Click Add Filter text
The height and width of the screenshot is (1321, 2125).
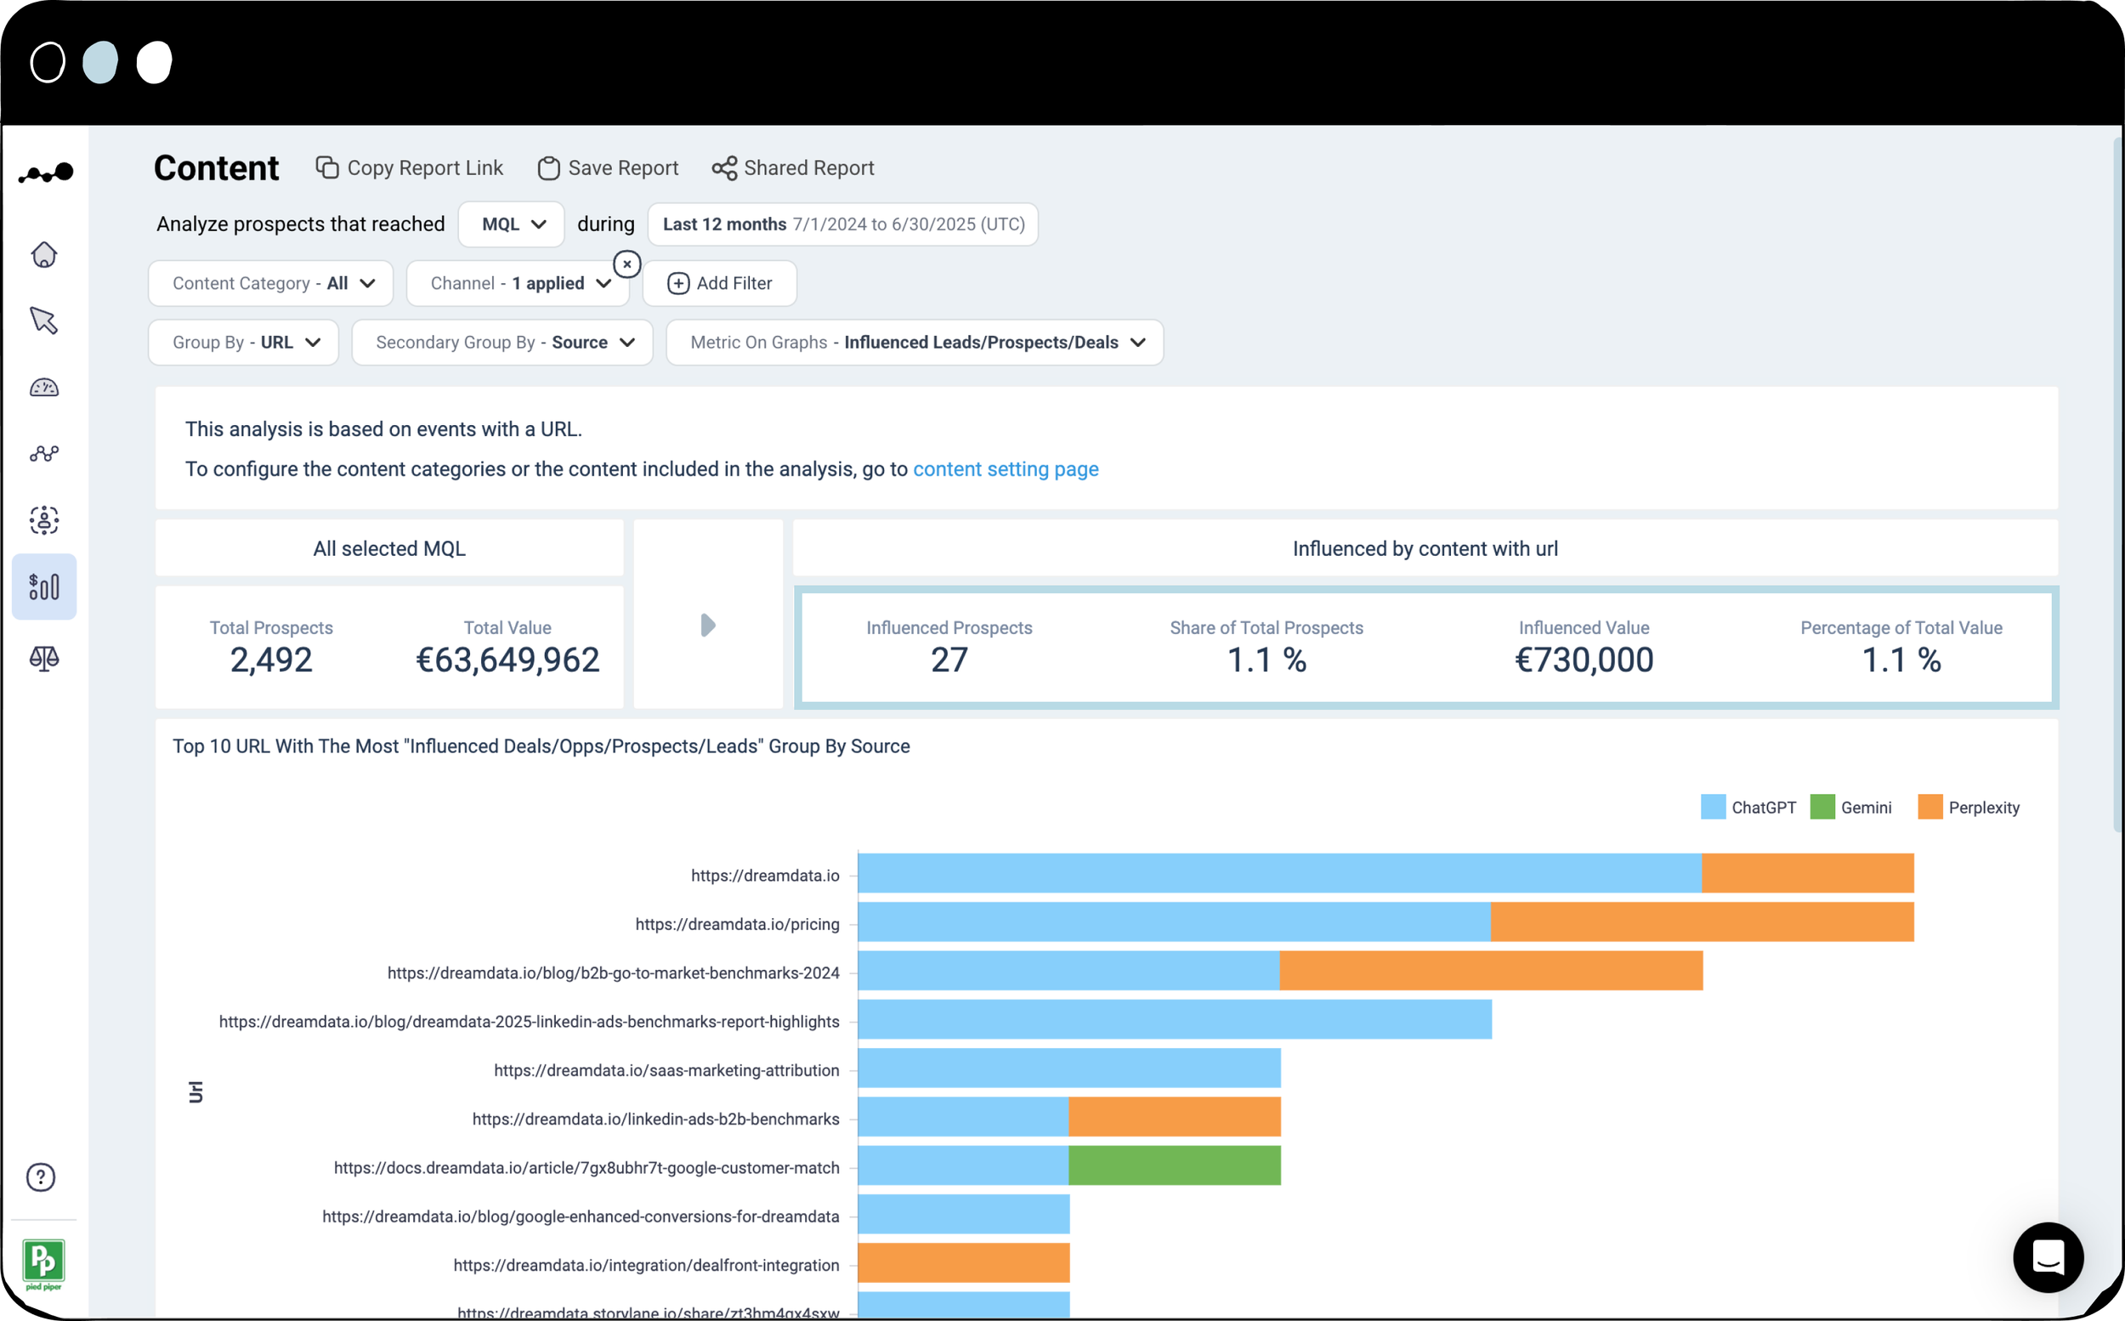click(734, 283)
